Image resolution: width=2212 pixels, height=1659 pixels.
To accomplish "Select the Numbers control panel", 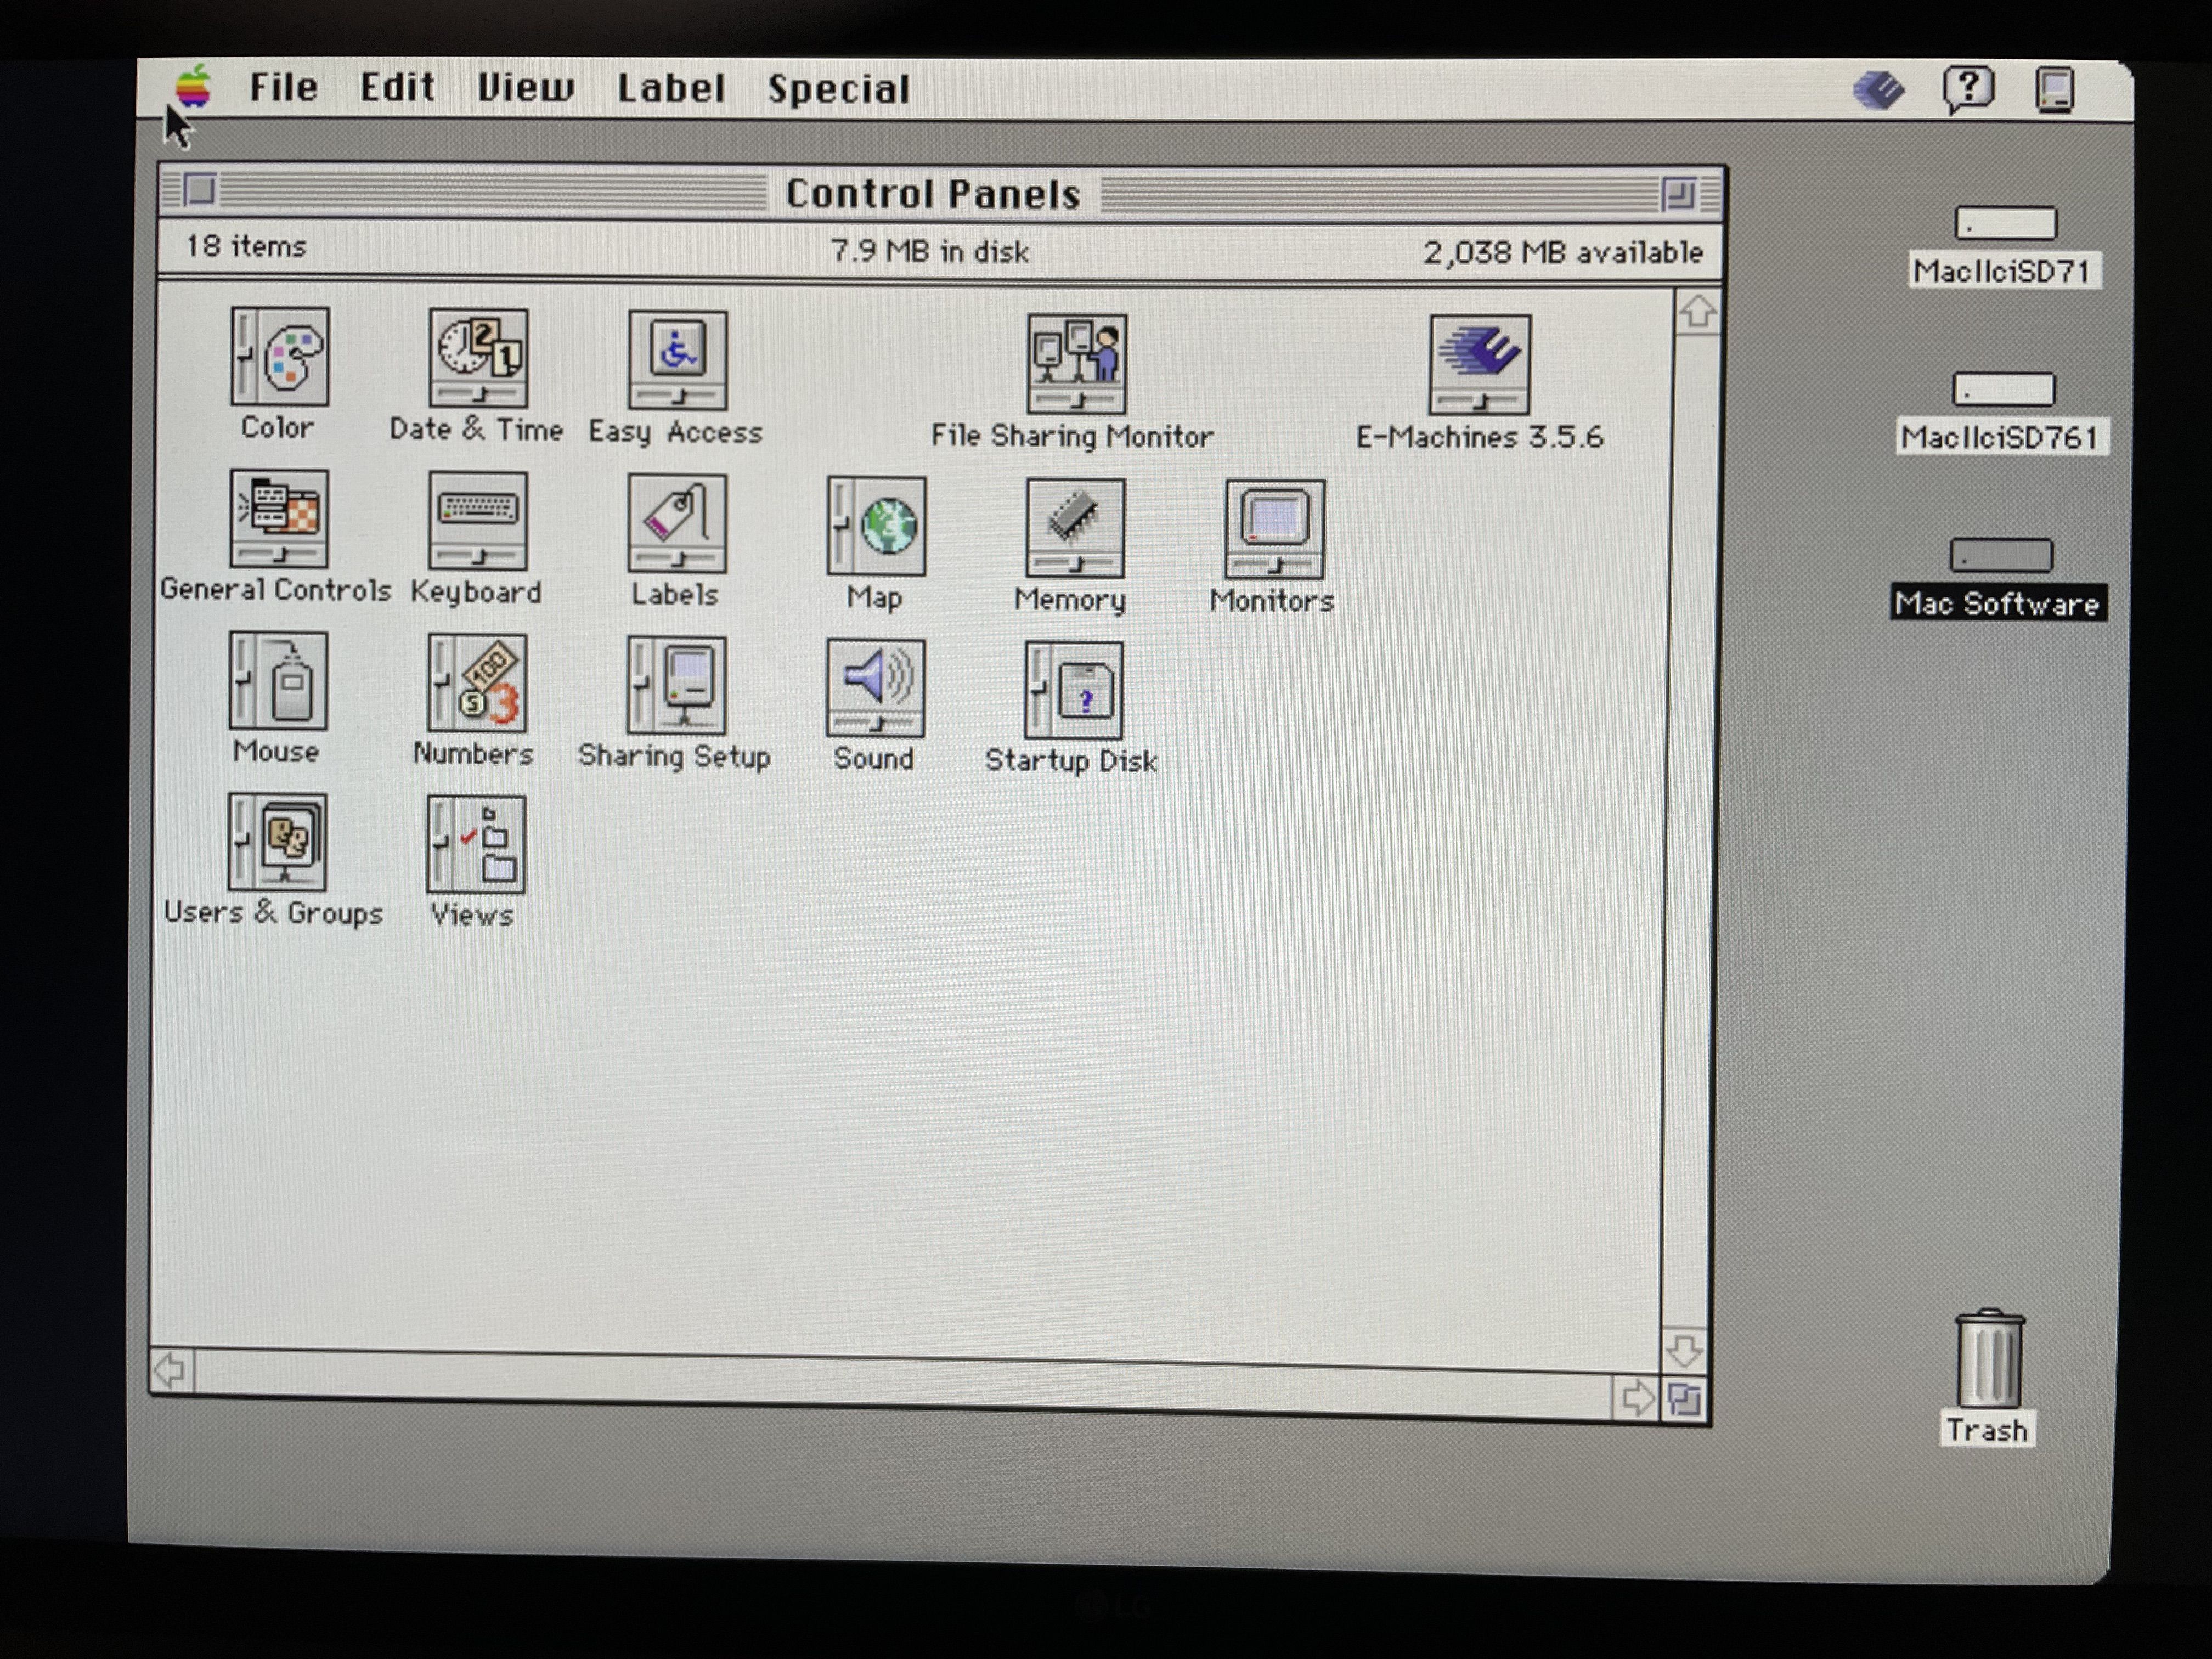I will tap(477, 683).
